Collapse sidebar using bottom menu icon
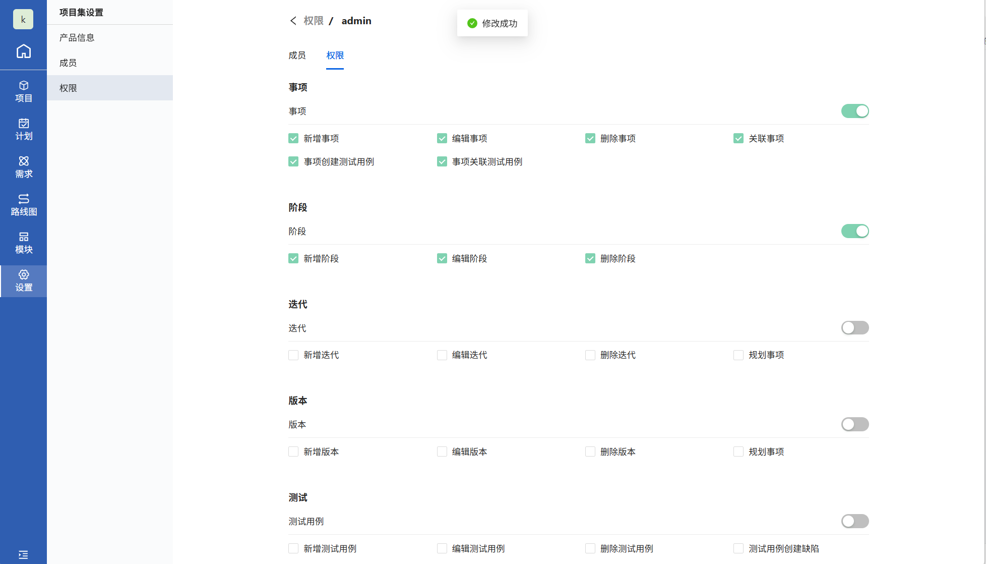This screenshot has width=986, height=564. (23, 554)
